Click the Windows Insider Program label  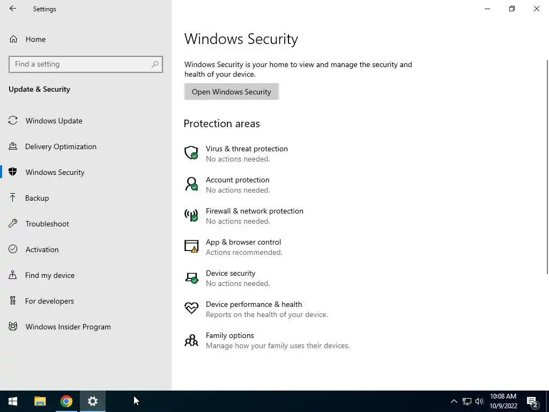[x=68, y=327]
